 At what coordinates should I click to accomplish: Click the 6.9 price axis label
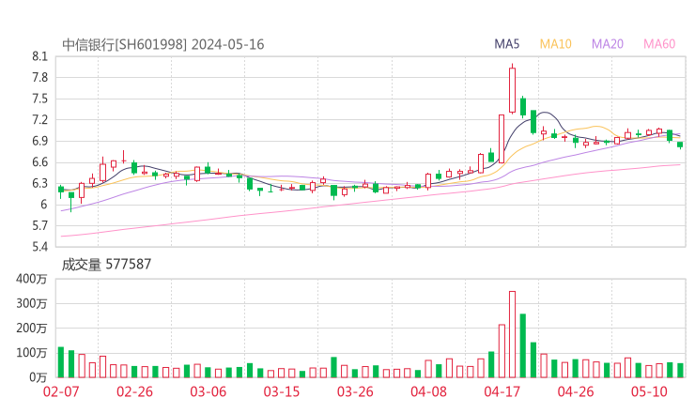click(x=39, y=141)
